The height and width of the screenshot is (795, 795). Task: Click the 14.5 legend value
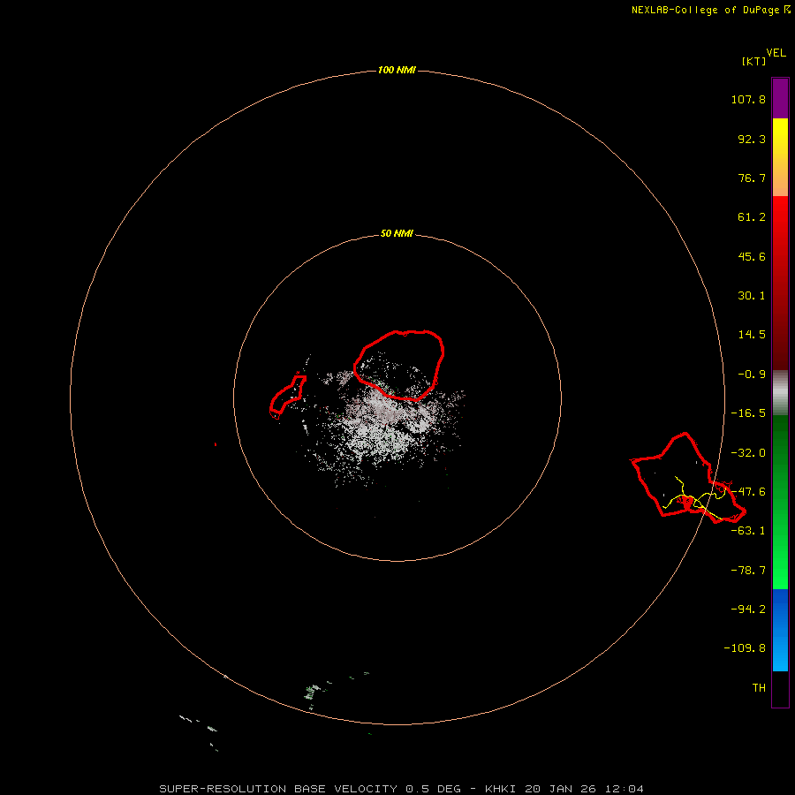click(x=752, y=335)
